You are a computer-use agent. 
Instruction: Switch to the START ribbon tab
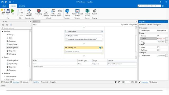[4, 6]
